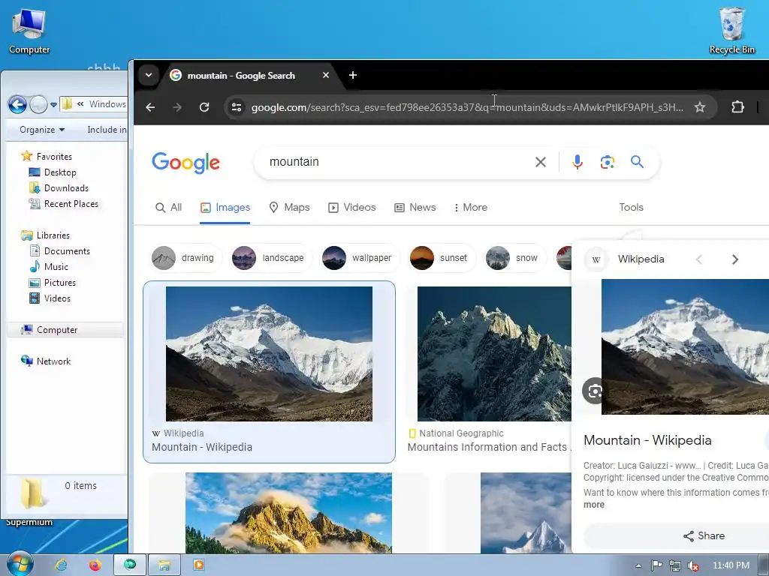Click the browser back arrow
The height and width of the screenshot is (576, 769).
coord(150,107)
